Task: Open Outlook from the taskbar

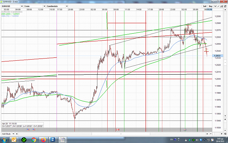Action: click(14, 140)
